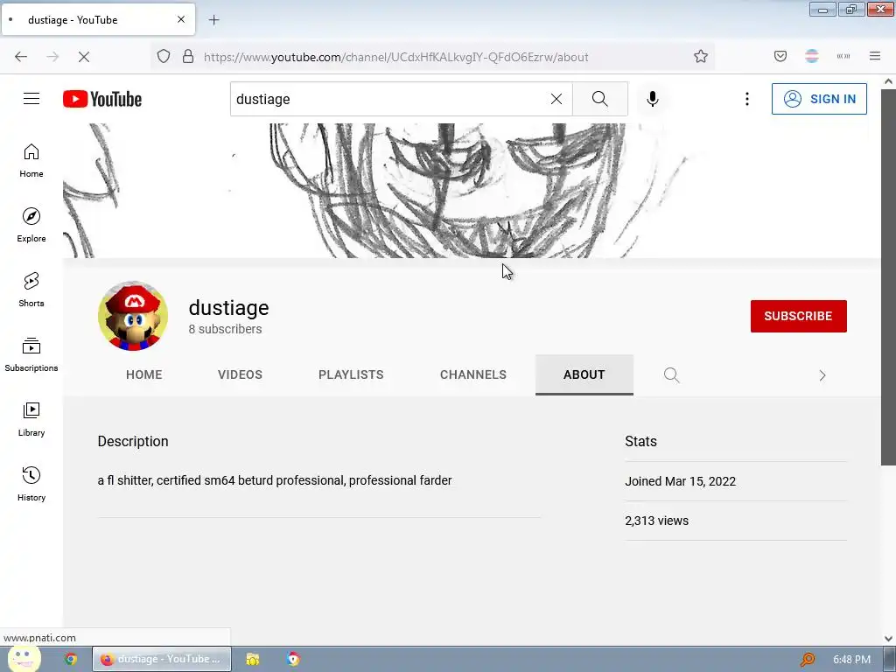Switch to the VIDEOS tab
Image resolution: width=896 pixels, height=672 pixels.
[240, 374]
